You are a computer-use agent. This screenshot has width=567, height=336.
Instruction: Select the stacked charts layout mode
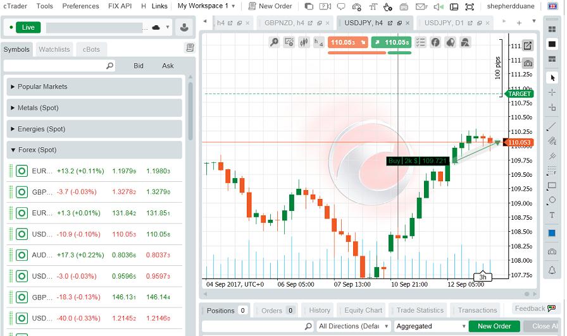pos(552,59)
